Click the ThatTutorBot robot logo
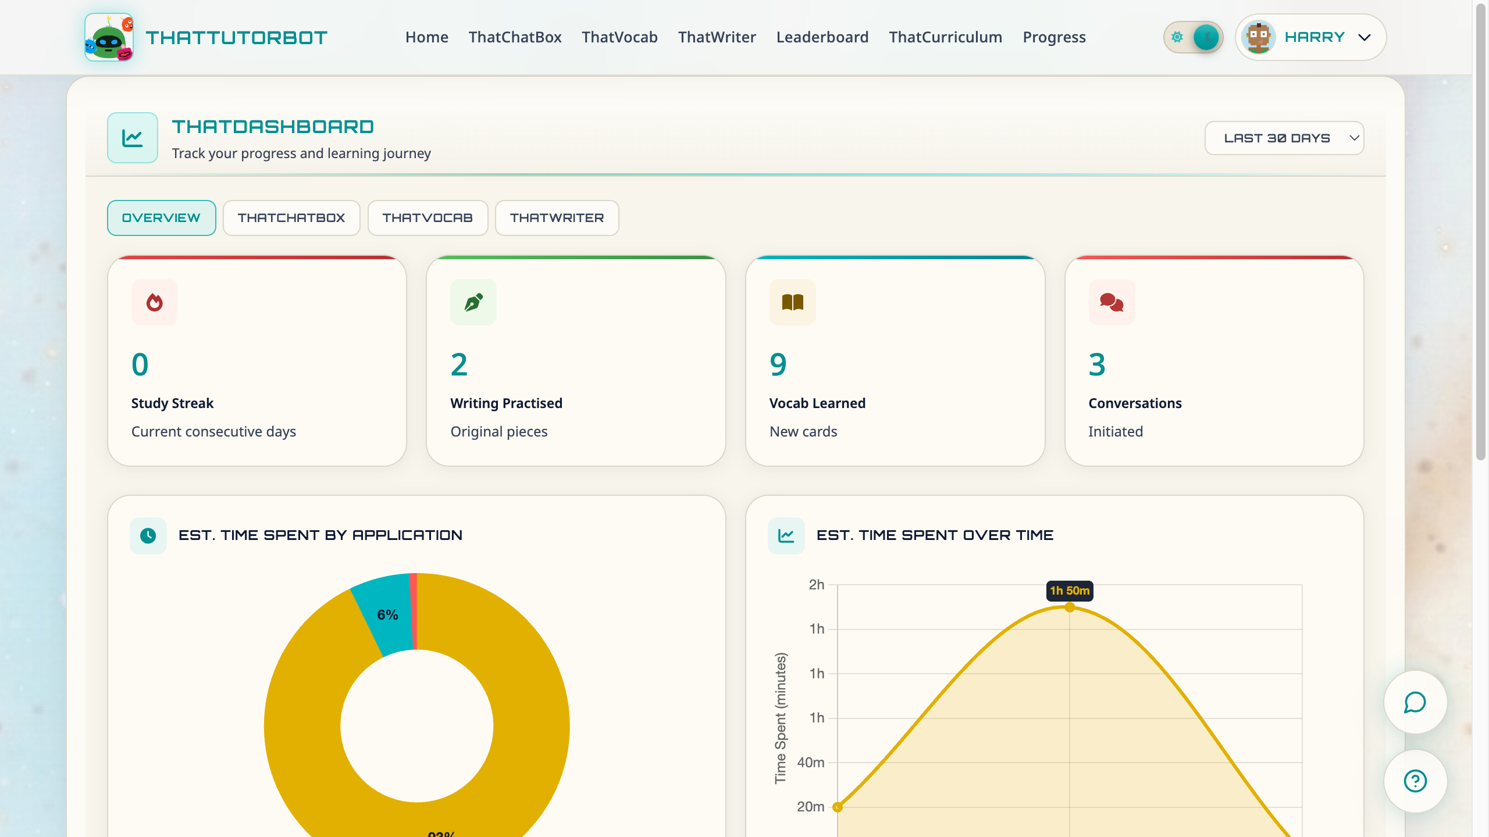Viewport: 1489px width, 837px height. coord(109,37)
